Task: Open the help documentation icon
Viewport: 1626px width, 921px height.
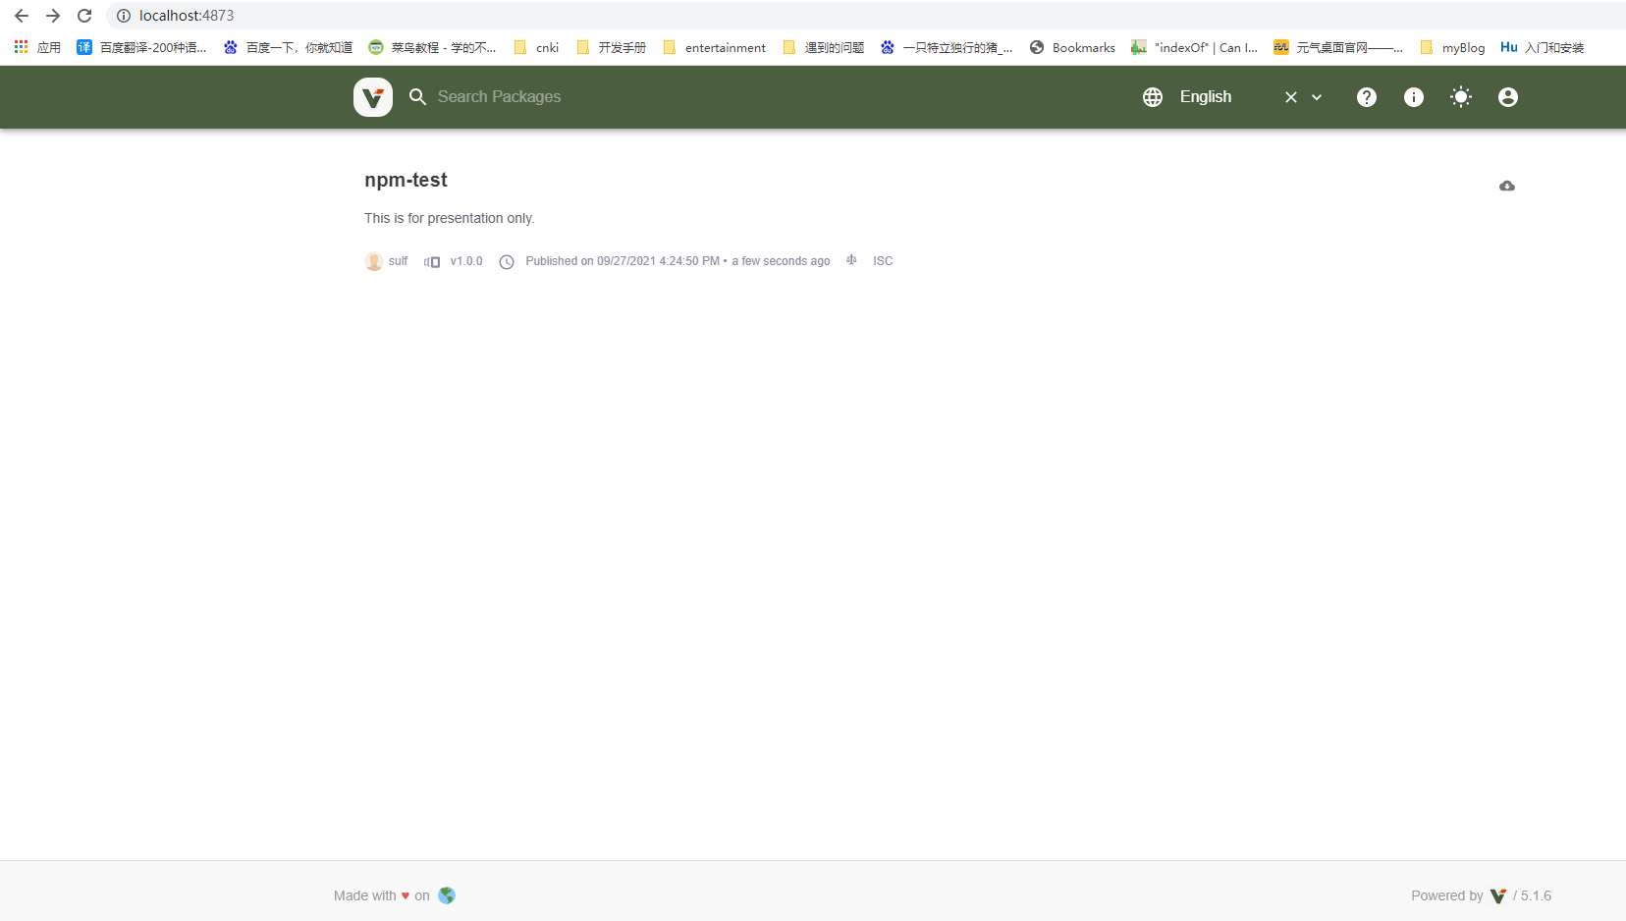Action: 1366,97
